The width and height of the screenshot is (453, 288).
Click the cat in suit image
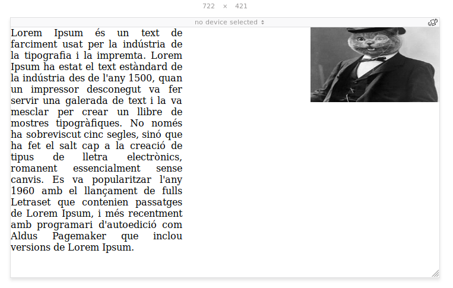(375, 65)
